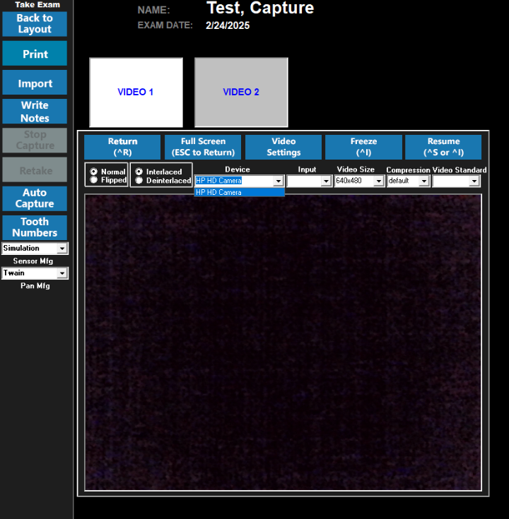The height and width of the screenshot is (519, 509).
Task: Resume the video feed
Action: (443, 147)
